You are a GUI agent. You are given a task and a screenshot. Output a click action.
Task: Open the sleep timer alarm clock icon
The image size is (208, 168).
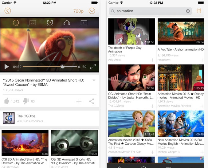[x=50, y=22]
